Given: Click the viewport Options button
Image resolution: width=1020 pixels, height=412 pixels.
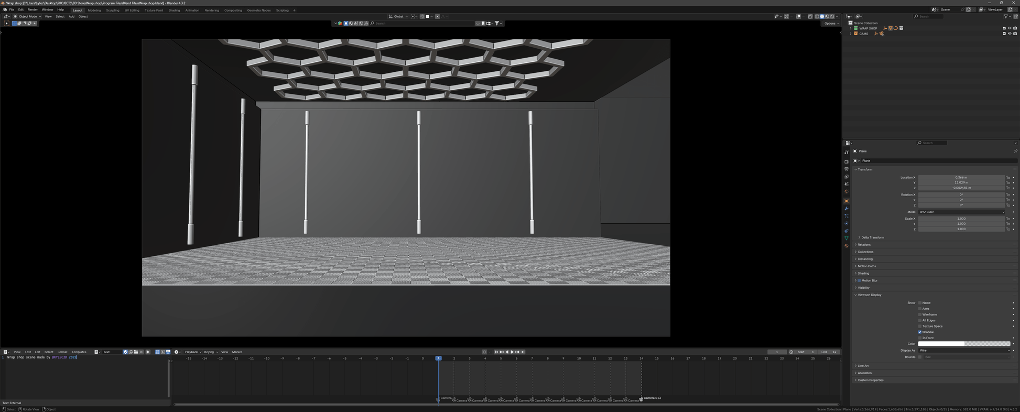Looking at the screenshot, I should [x=831, y=23].
